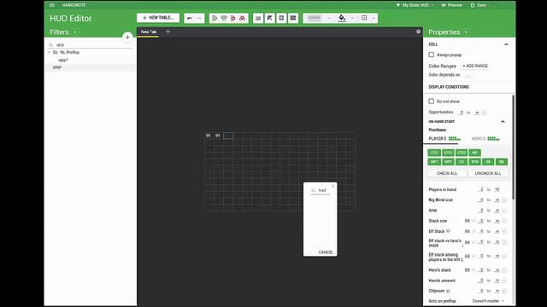
Task: Switch to PLAYER'S positions tab
Action: tap(444, 138)
